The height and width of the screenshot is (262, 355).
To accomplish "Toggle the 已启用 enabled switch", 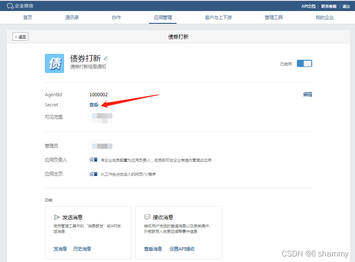I will click(x=304, y=64).
